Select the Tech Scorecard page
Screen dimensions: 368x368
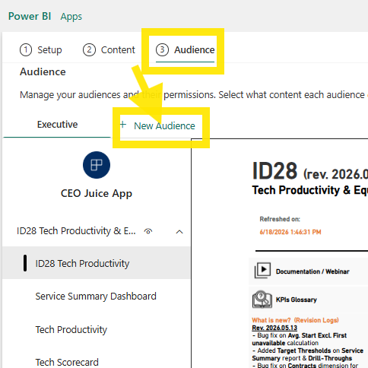[x=67, y=363]
